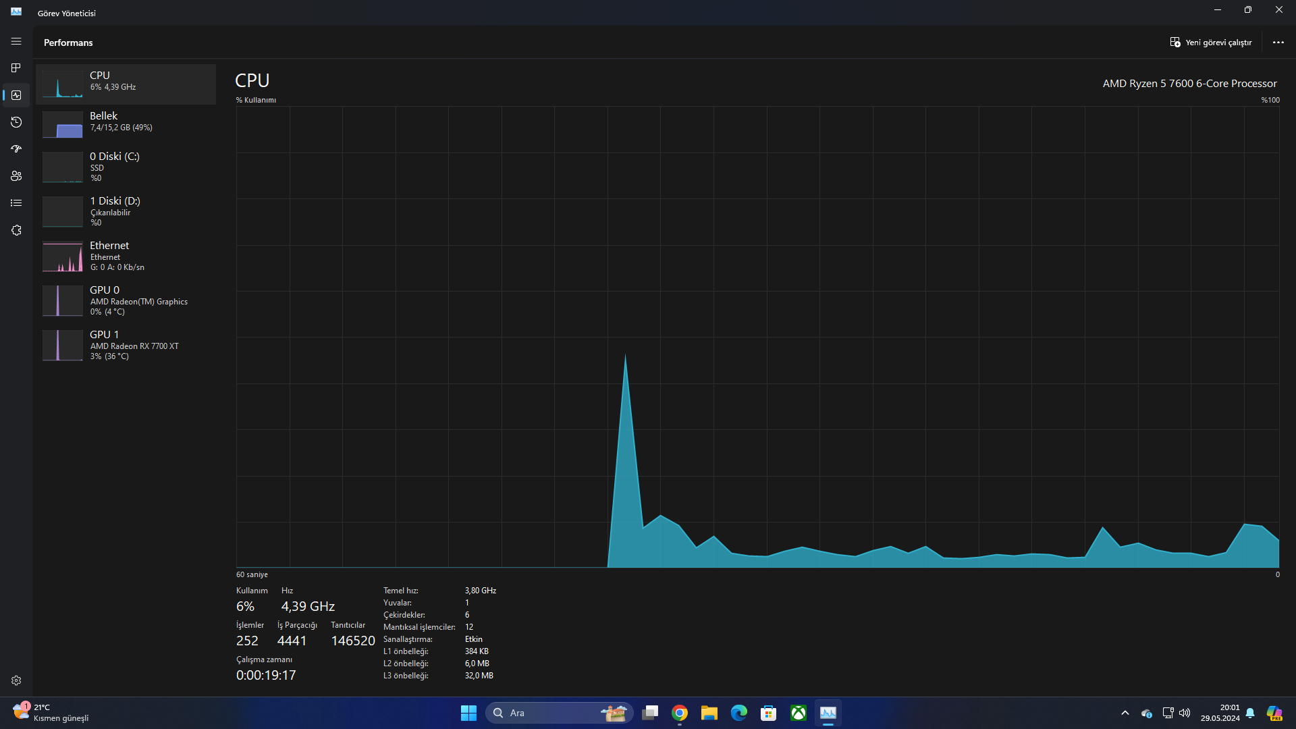Viewport: 1296px width, 729px height.
Task: Open network status tray icon
Action: coord(1168,713)
